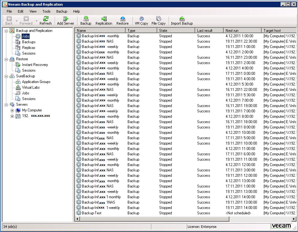Click the horizontal scrollbar thumb

pyautogui.click(x=154, y=219)
